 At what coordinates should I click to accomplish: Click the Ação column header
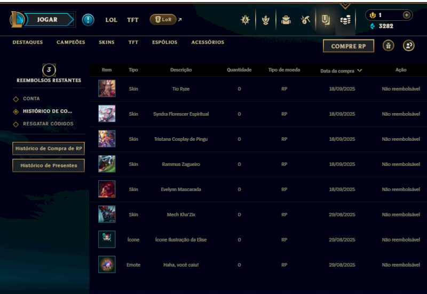(x=401, y=70)
